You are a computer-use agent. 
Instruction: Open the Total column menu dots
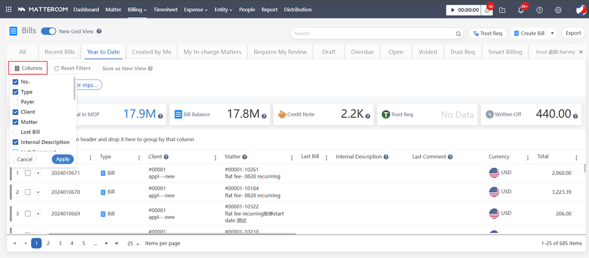click(x=576, y=158)
